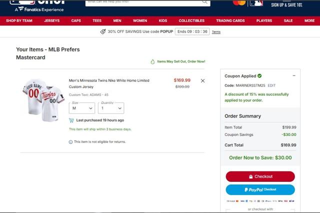The height and width of the screenshot is (213, 320).
Task: Open the TRADING CARDS menu
Action: [230, 20]
